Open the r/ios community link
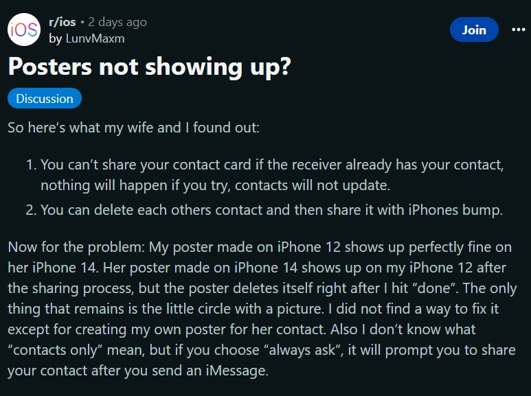 63,22
